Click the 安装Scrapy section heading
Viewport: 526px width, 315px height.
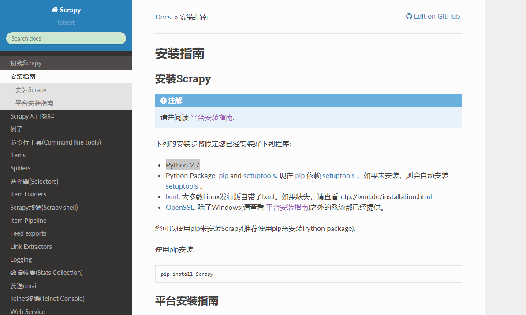[183, 79]
